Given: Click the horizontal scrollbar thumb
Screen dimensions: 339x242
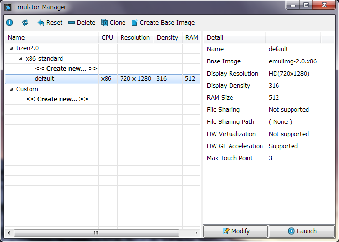Looking at the screenshot, I should point(96,233).
